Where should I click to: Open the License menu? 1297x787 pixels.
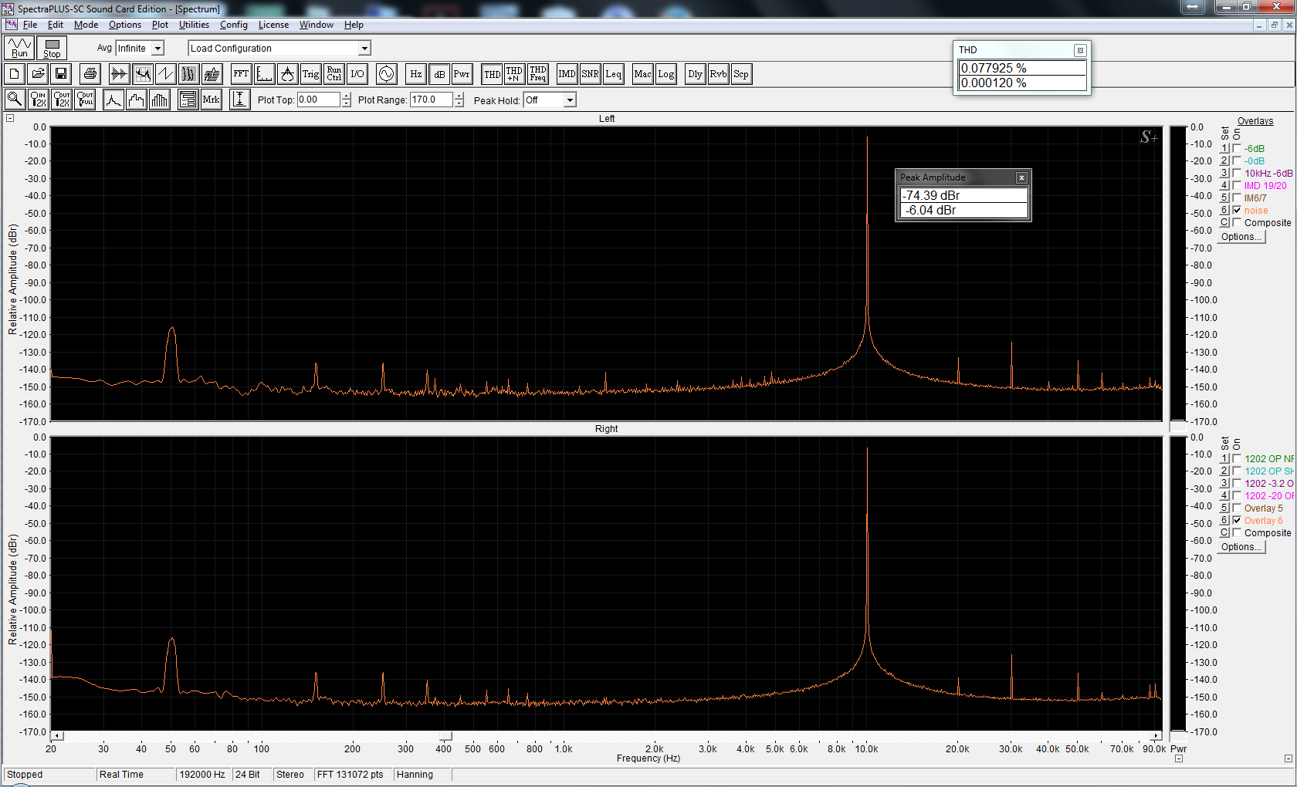(273, 25)
